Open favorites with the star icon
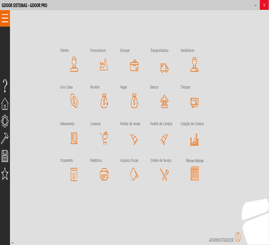The width and height of the screenshot is (269, 245). [5, 174]
